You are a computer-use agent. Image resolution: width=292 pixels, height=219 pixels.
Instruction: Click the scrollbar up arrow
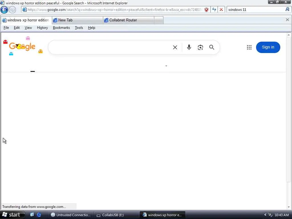[x=289, y=35]
